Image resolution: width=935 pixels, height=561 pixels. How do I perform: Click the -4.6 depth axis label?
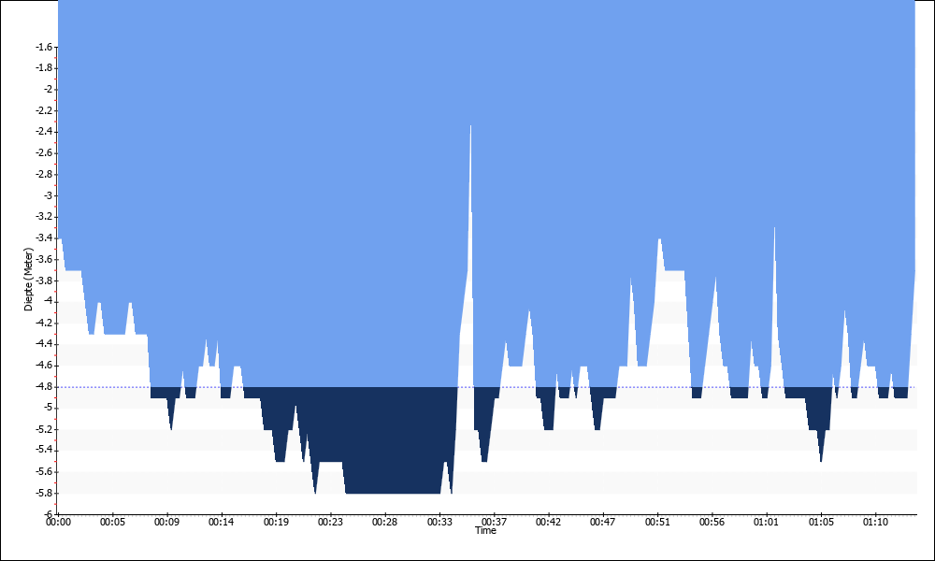coord(45,366)
